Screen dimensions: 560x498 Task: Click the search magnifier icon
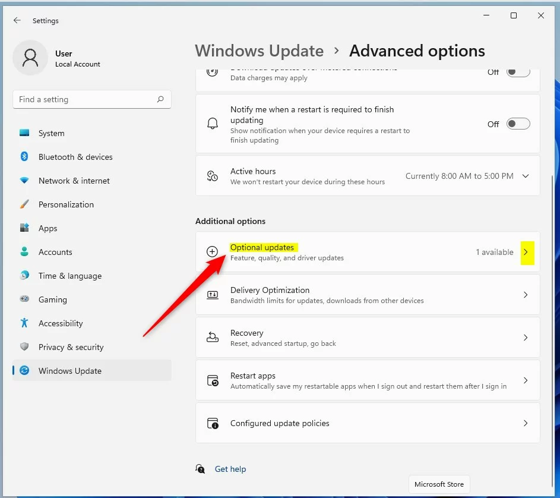pyautogui.click(x=160, y=99)
